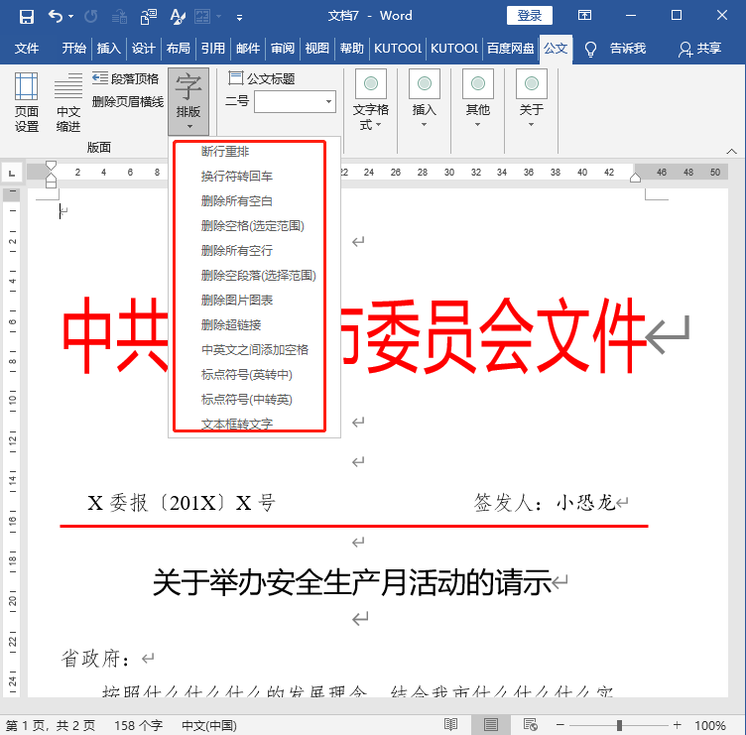The image size is (746, 735).
Task: Switch to Web Layout view icon
Action: pyautogui.click(x=530, y=724)
